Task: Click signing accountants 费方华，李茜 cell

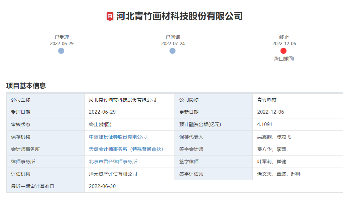Action: 271,149
